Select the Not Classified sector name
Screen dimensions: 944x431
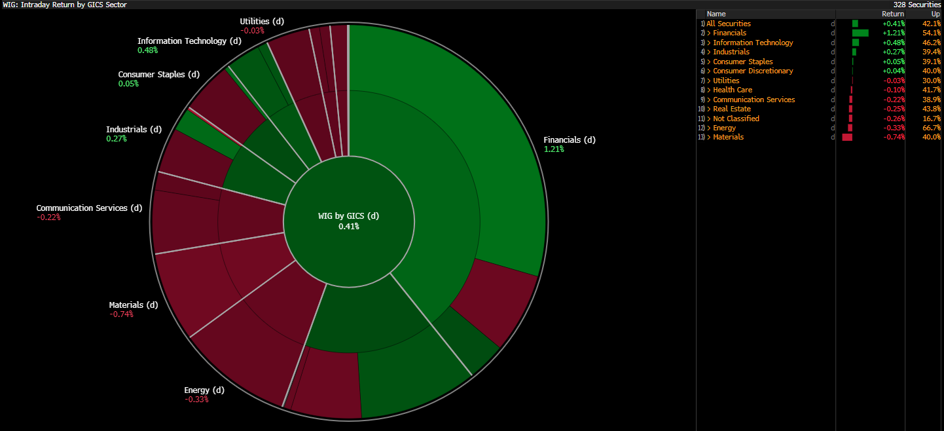tap(736, 119)
